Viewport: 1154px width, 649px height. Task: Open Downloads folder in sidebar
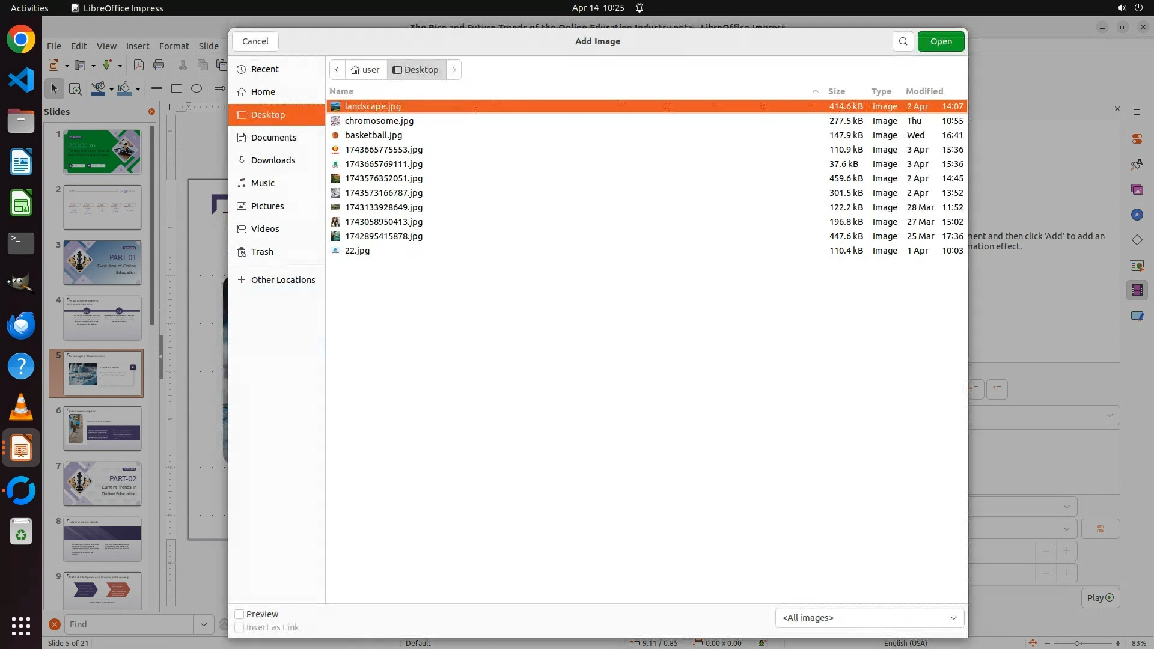273,160
